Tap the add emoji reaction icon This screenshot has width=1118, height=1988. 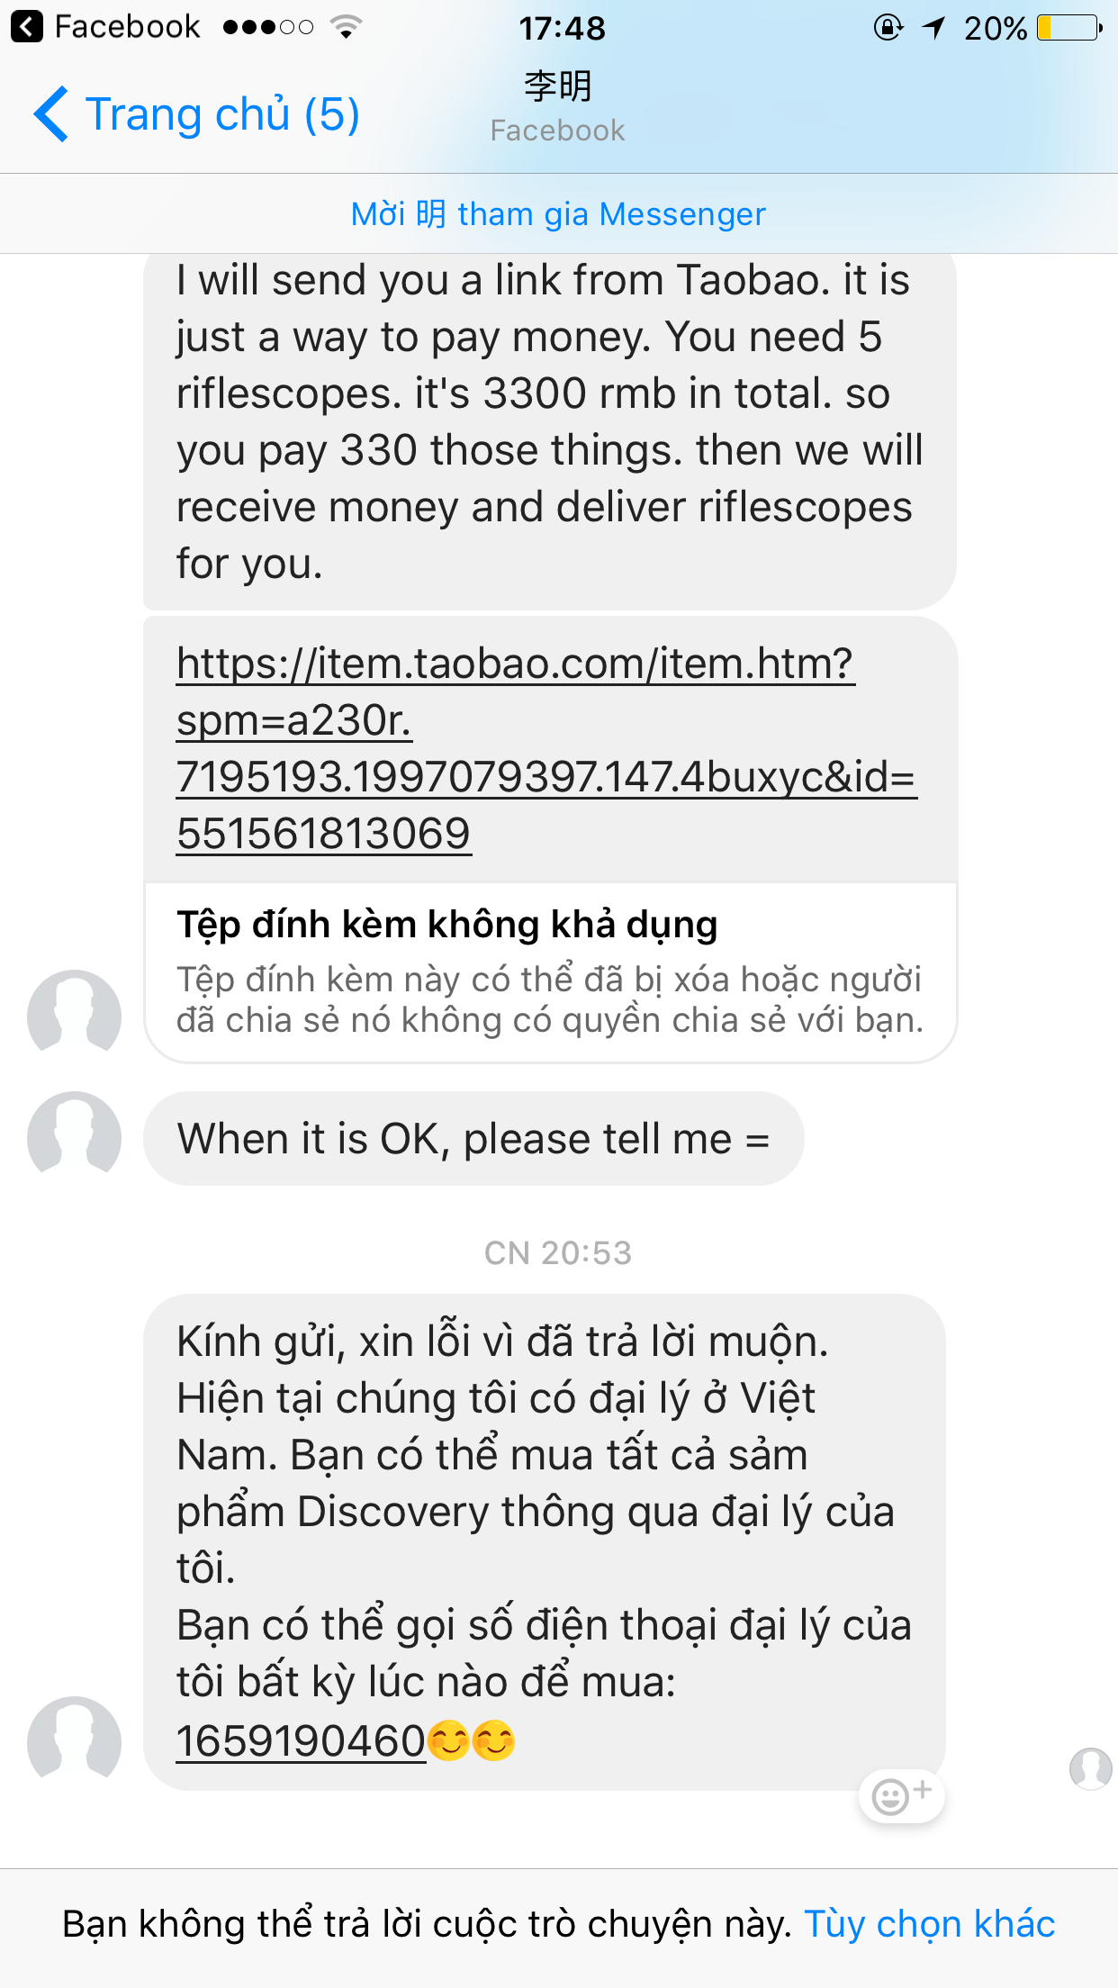pyautogui.click(x=902, y=1796)
